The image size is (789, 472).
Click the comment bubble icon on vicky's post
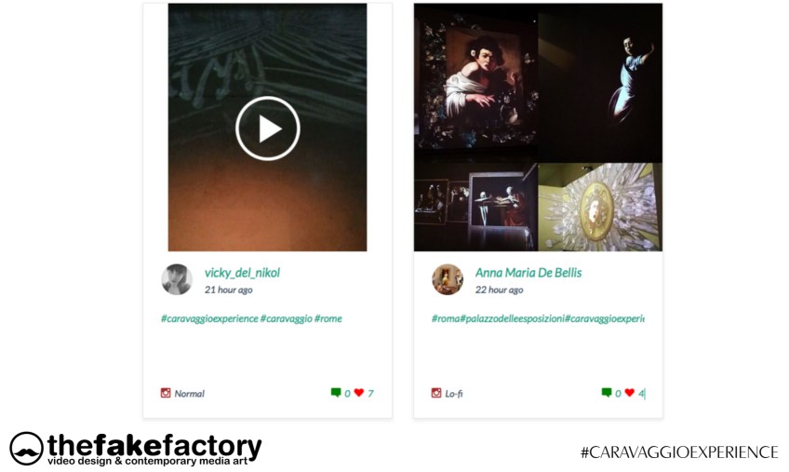[x=336, y=393]
